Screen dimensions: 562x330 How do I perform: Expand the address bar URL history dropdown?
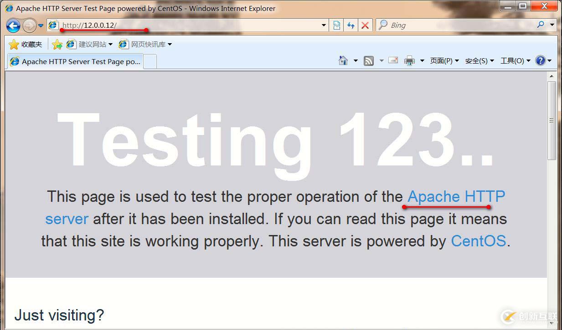324,25
